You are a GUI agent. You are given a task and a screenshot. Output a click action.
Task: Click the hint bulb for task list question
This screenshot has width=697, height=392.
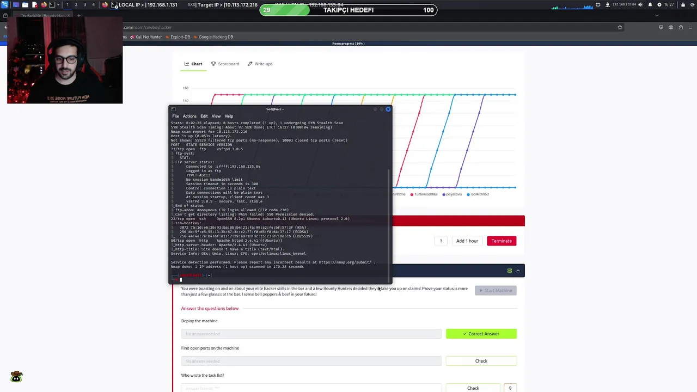tap(510, 388)
